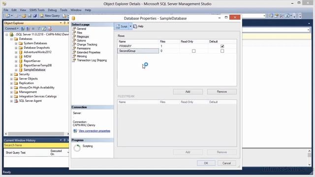Click the Save disk icon in main toolbar

30,16
